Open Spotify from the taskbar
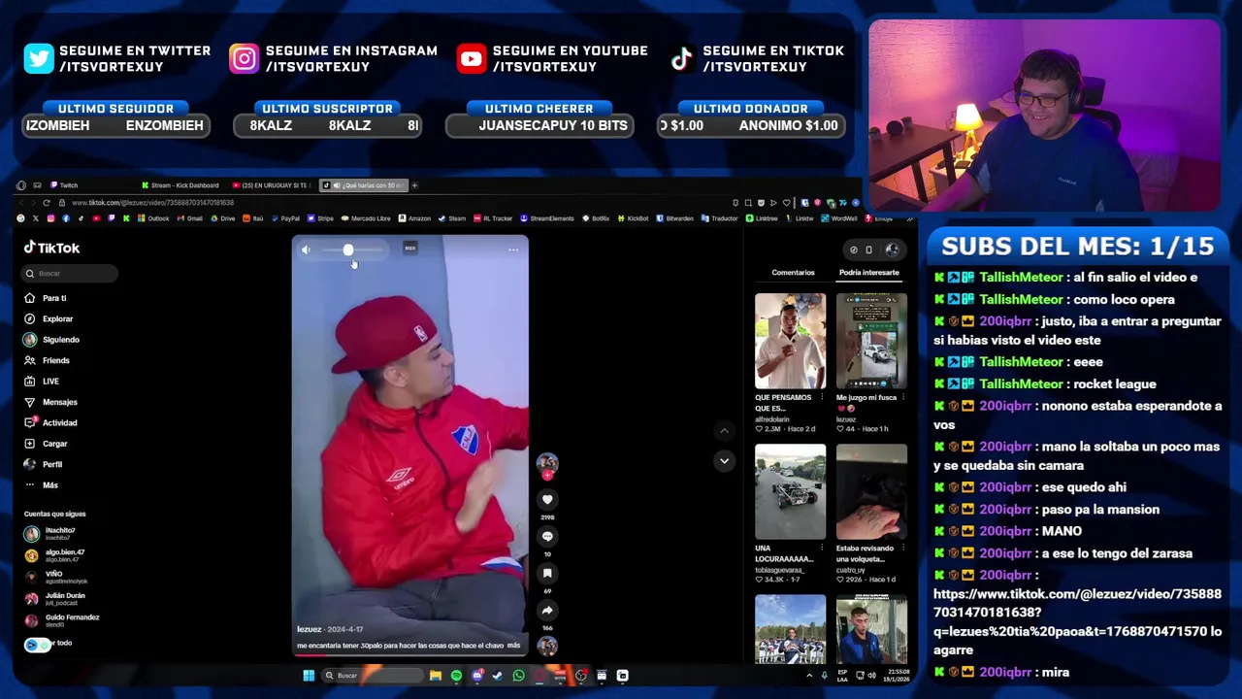 click(456, 676)
